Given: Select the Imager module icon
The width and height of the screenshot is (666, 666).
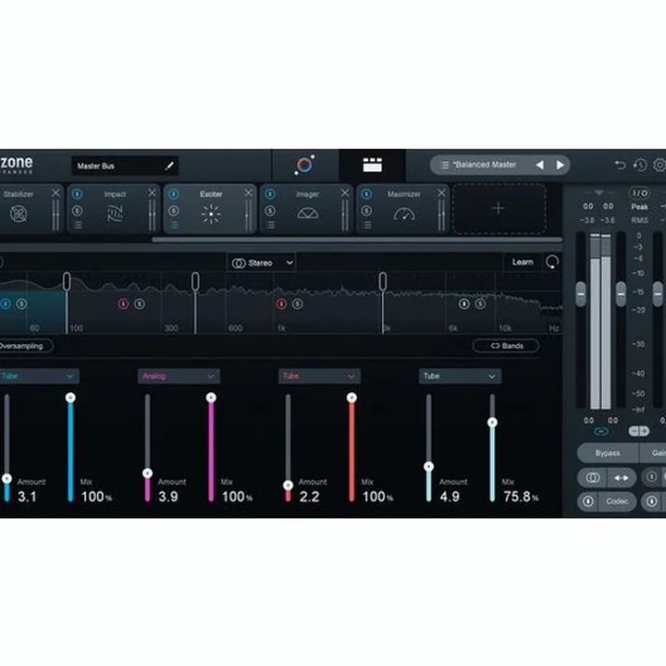Looking at the screenshot, I should click(x=307, y=214).
